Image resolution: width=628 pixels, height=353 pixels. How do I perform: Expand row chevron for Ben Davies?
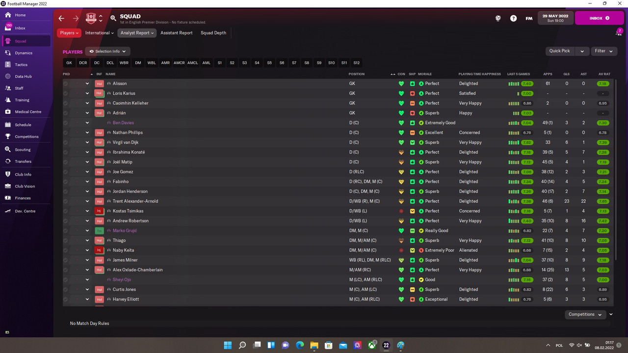click(87, 123)
